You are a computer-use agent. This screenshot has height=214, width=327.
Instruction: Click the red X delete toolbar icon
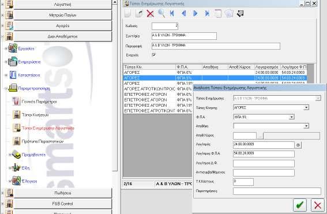coord(150,14)
